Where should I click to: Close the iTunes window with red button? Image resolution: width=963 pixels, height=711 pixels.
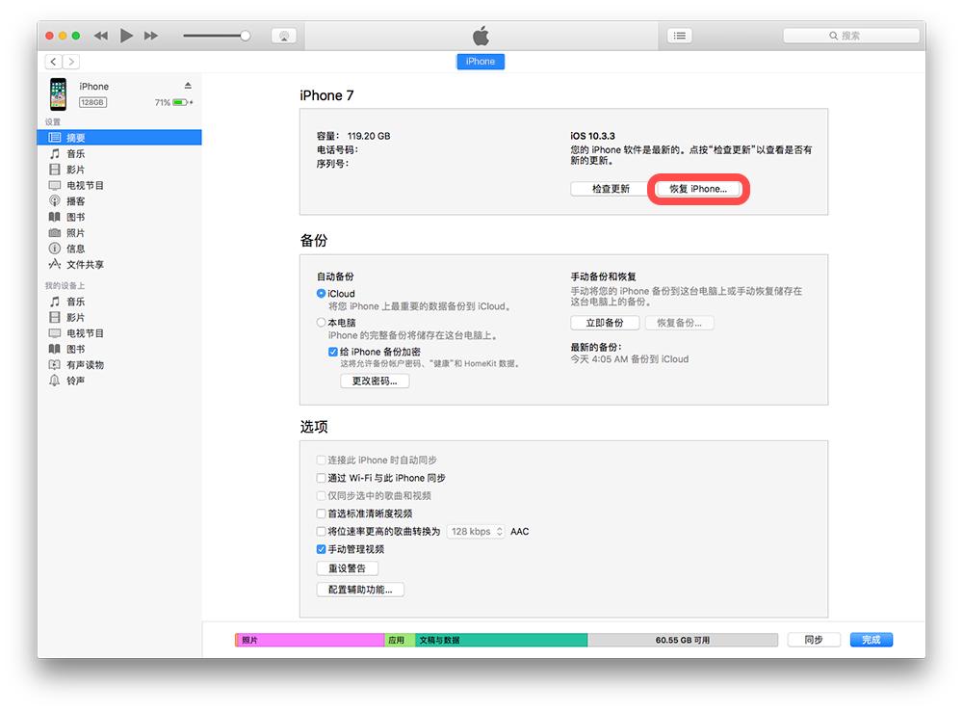pos(50,36)
